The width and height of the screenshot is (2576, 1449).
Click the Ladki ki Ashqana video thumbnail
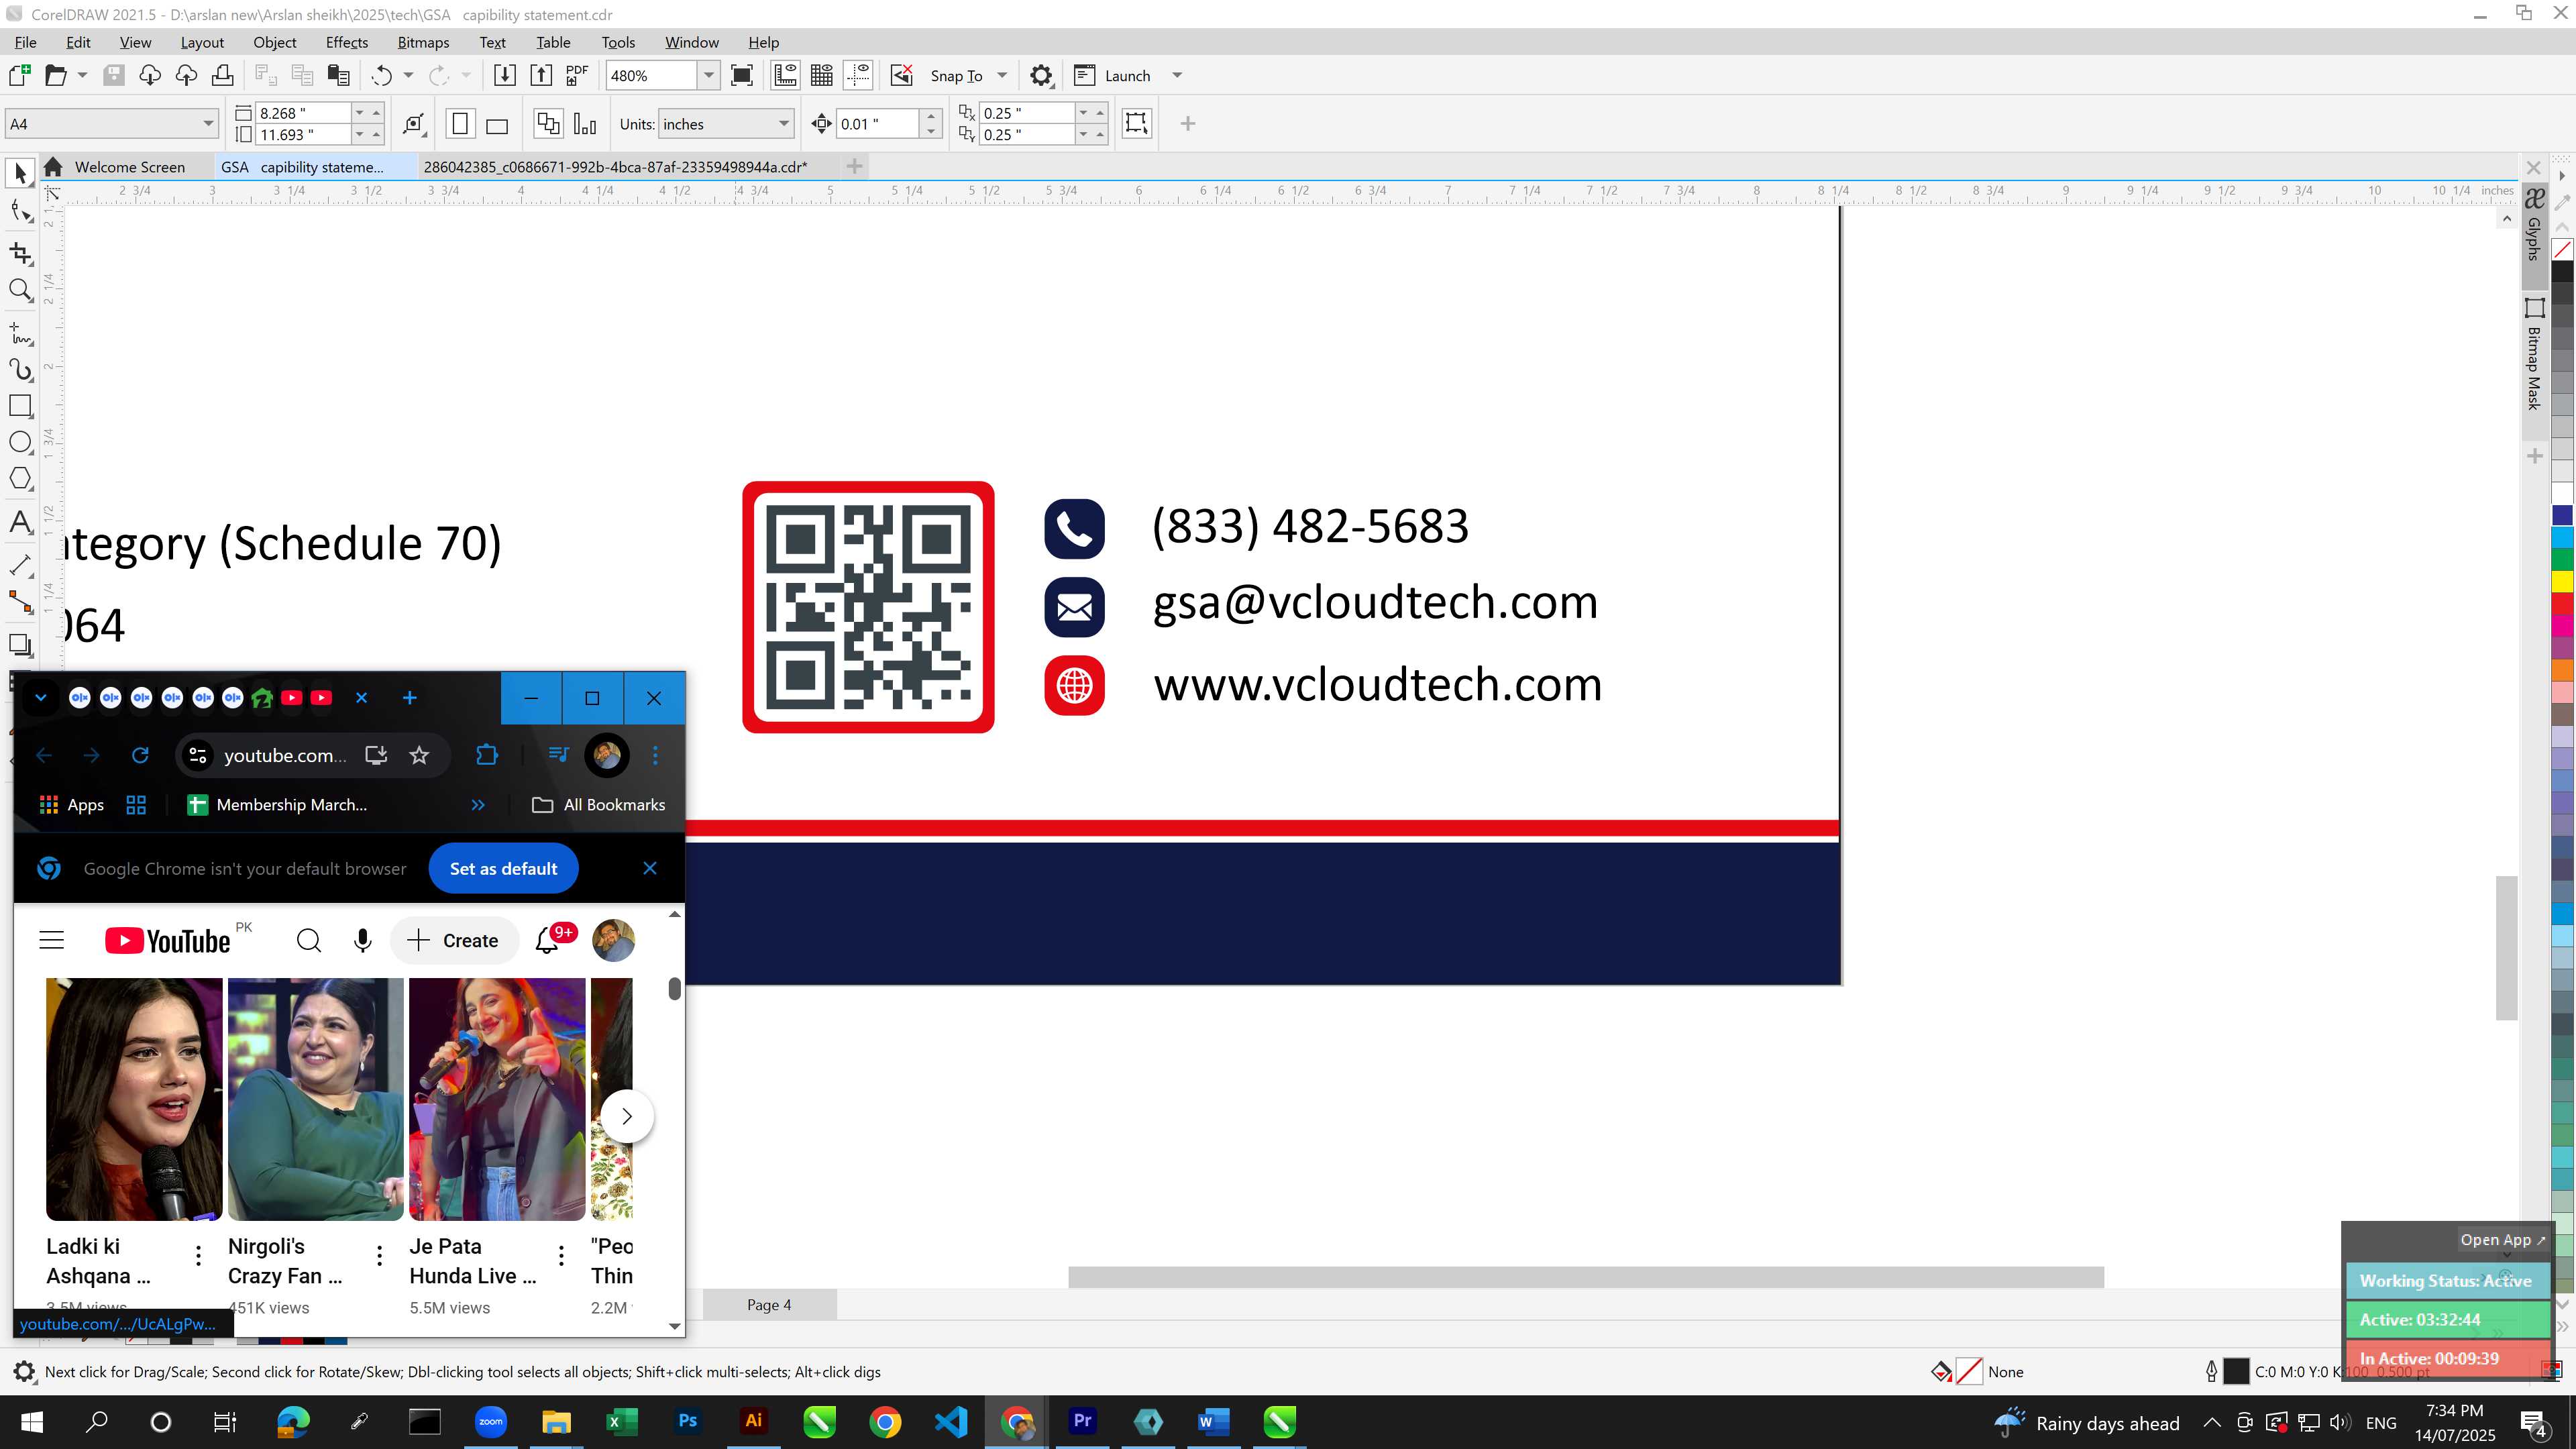point(134,1099)
